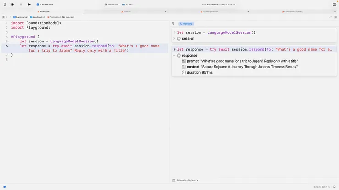Viewport: 339px width, 190px height.
Task: Collapse the response result row
Action: pyautogui.click(x=174, y=55)
